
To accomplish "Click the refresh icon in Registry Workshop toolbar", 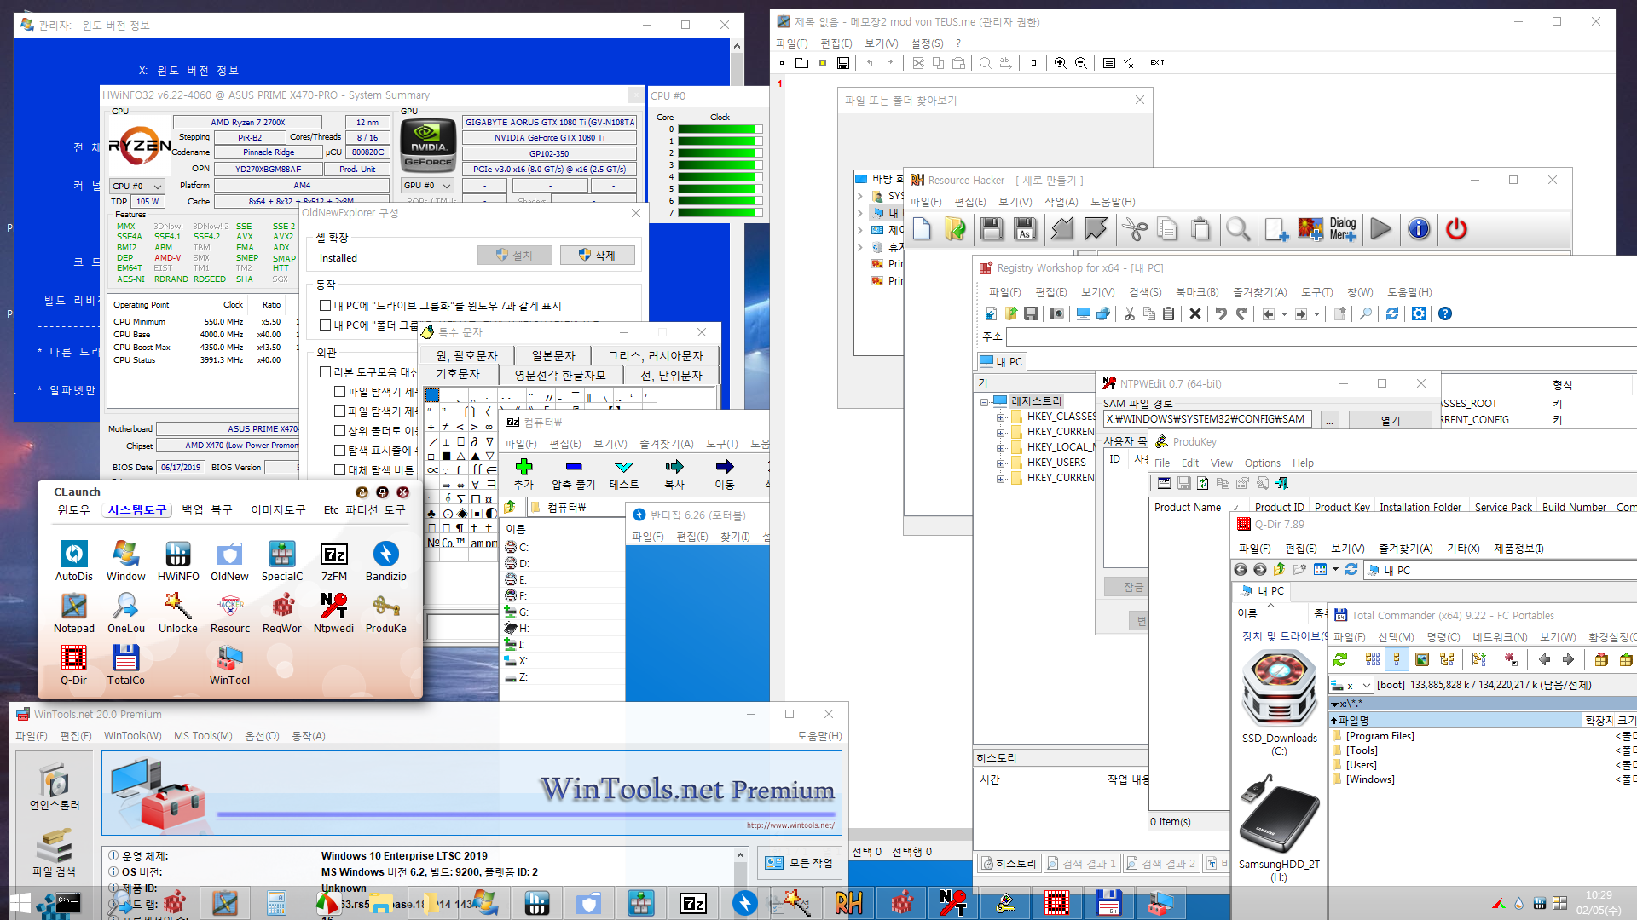I will click(1392, 313).
